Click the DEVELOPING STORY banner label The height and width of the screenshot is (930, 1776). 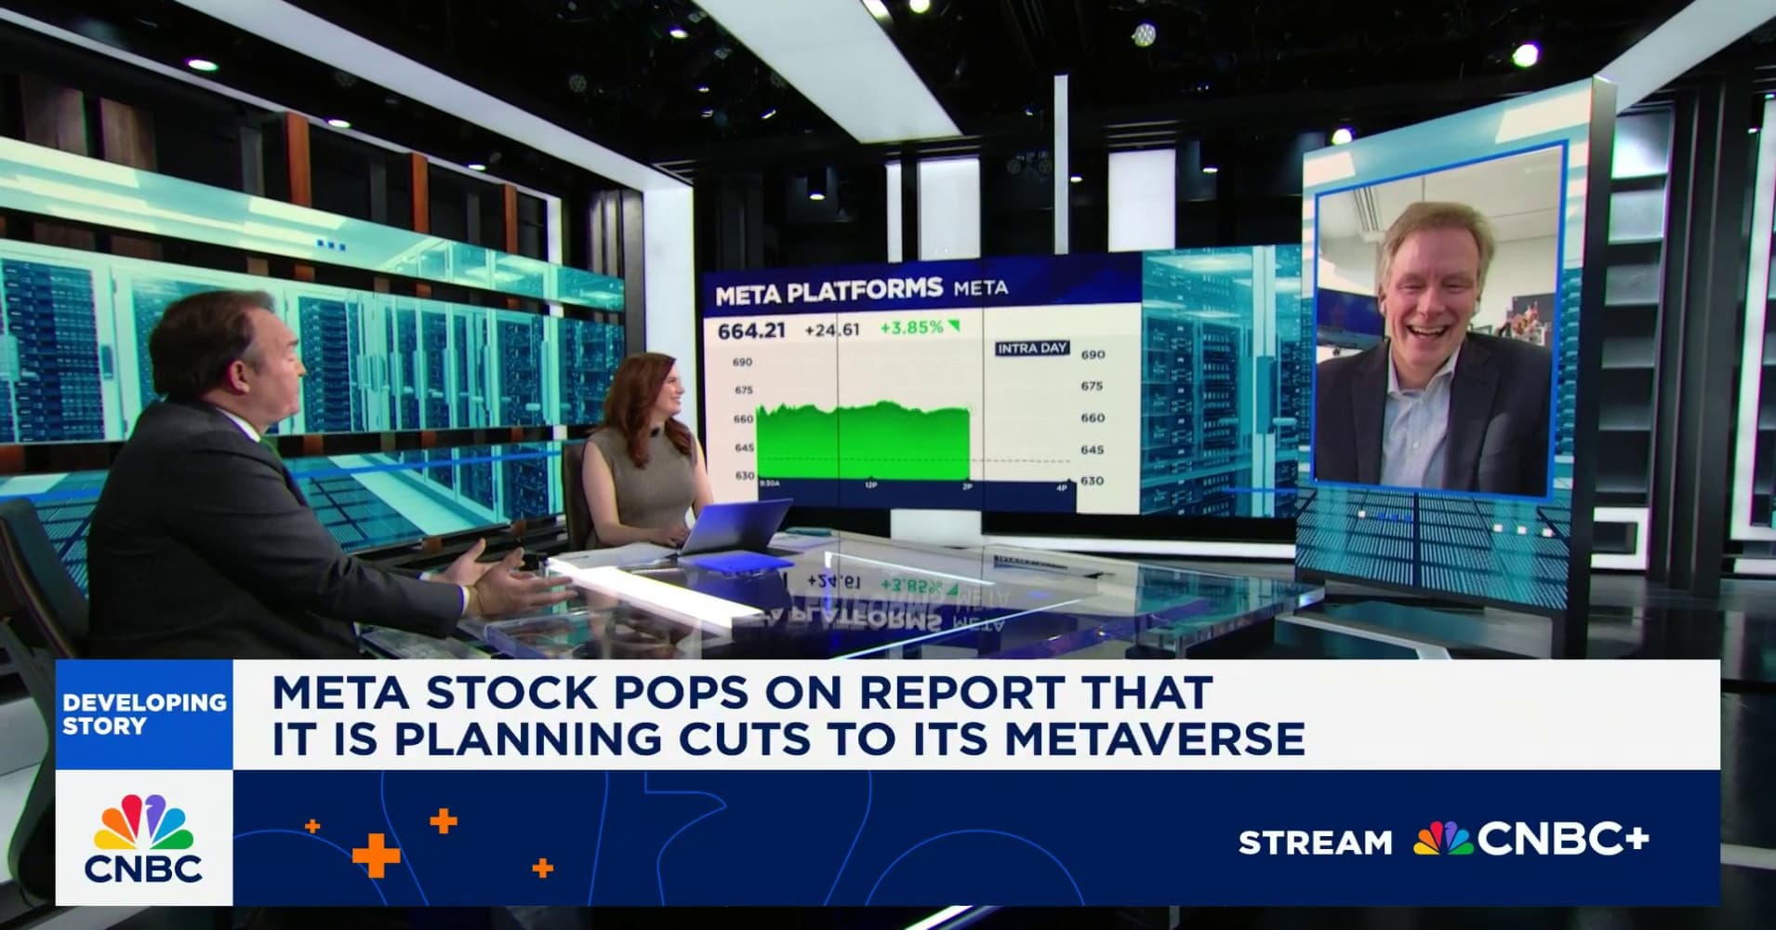144,714
